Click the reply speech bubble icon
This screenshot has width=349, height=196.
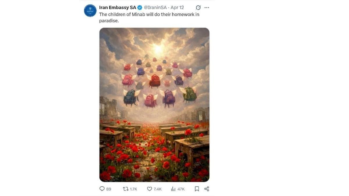pos(102,189)
